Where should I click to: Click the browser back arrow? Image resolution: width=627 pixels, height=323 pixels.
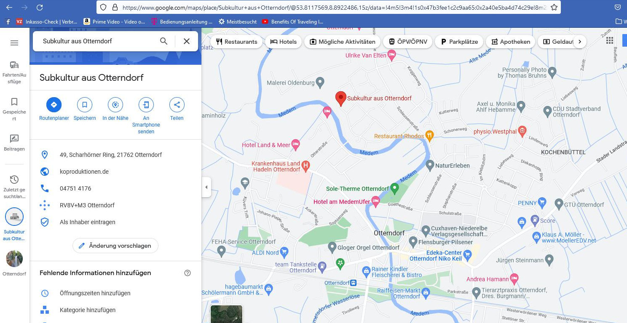[x=9, y=7]
